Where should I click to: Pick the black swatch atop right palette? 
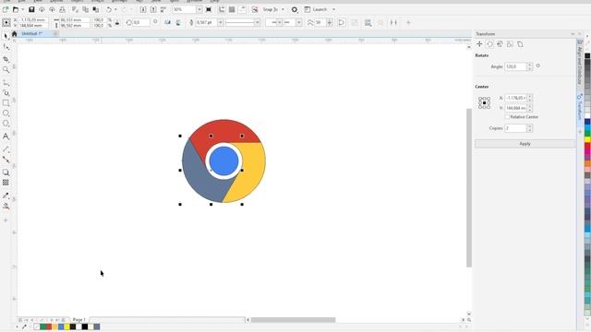(x=587, y=55)
